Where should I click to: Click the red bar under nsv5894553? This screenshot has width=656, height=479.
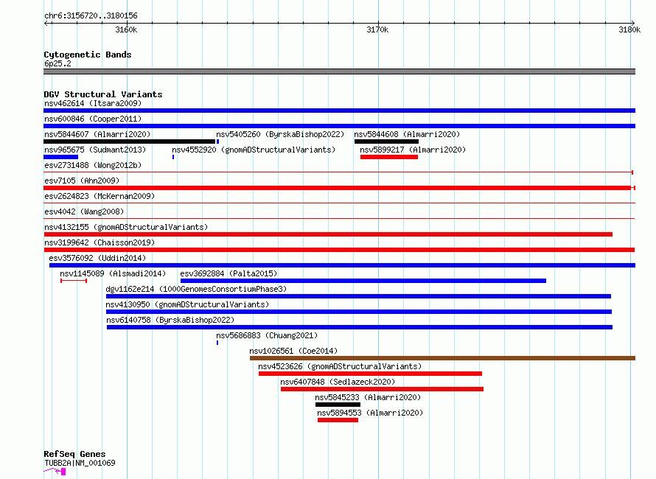[x=338, y=420]
